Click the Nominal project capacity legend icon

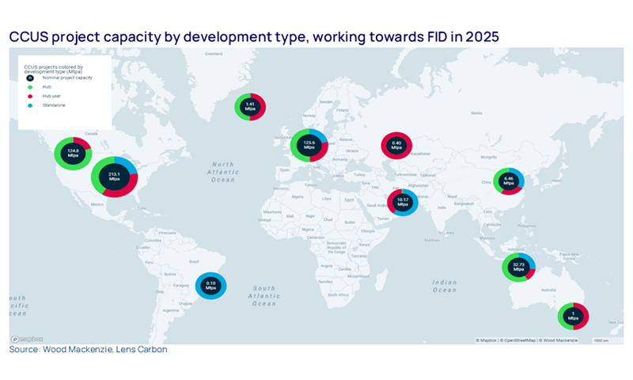pyautogui.click(x=29, y=78)
